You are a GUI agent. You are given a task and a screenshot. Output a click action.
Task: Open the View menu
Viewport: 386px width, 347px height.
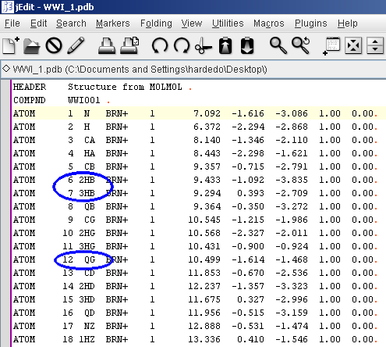[x=192, y=23]
